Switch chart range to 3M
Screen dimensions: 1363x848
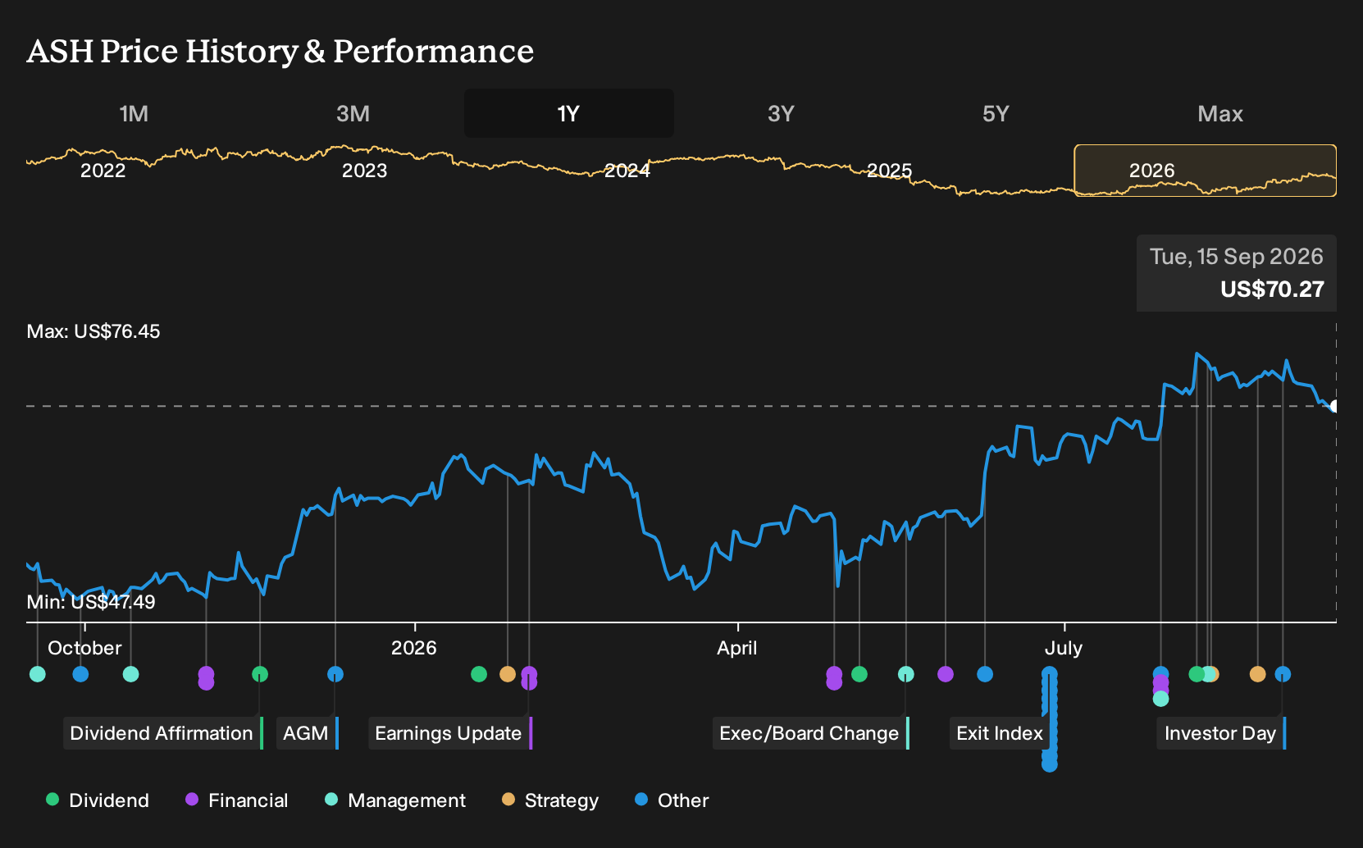coord(353,113)
